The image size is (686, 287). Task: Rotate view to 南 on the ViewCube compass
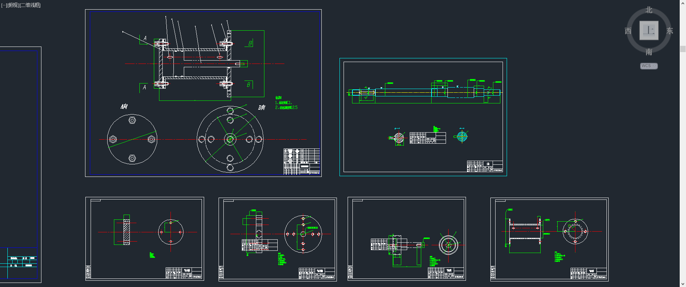click(649, 52)
